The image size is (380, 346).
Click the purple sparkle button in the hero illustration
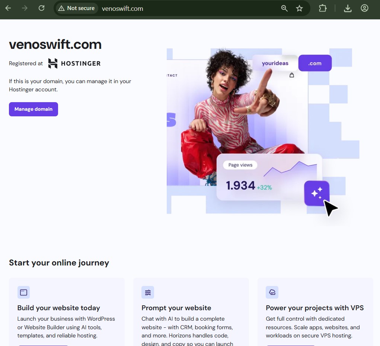click(x=317, y=194)
